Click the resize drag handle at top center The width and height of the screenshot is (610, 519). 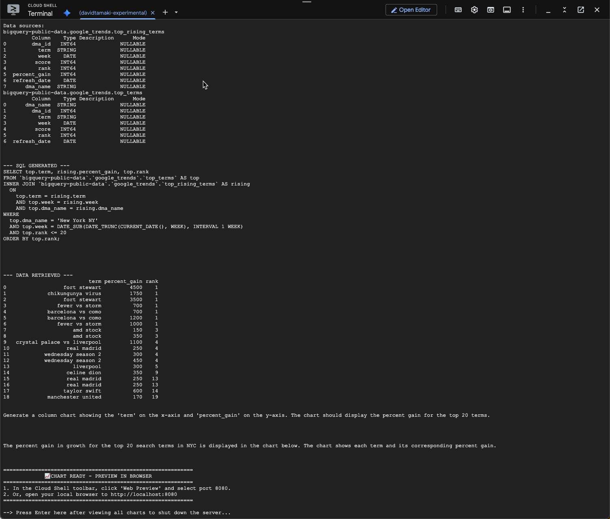[307, 2]
